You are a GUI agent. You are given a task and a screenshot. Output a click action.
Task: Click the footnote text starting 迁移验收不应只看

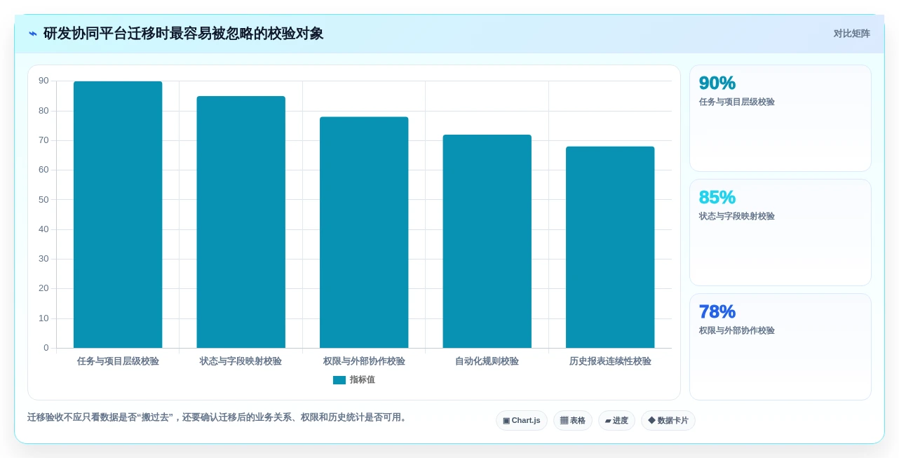(219, 417)
